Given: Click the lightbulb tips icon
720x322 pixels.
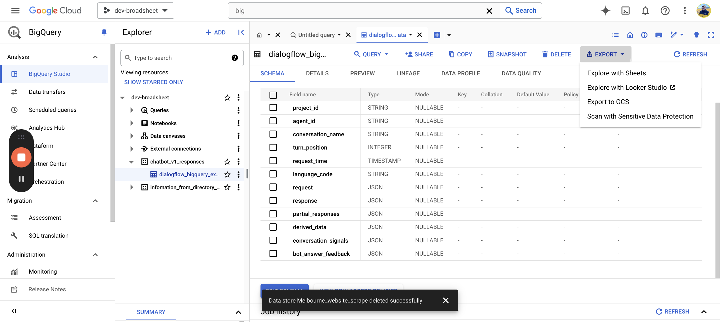Looking at the screenshot, I should pos(696,35).
